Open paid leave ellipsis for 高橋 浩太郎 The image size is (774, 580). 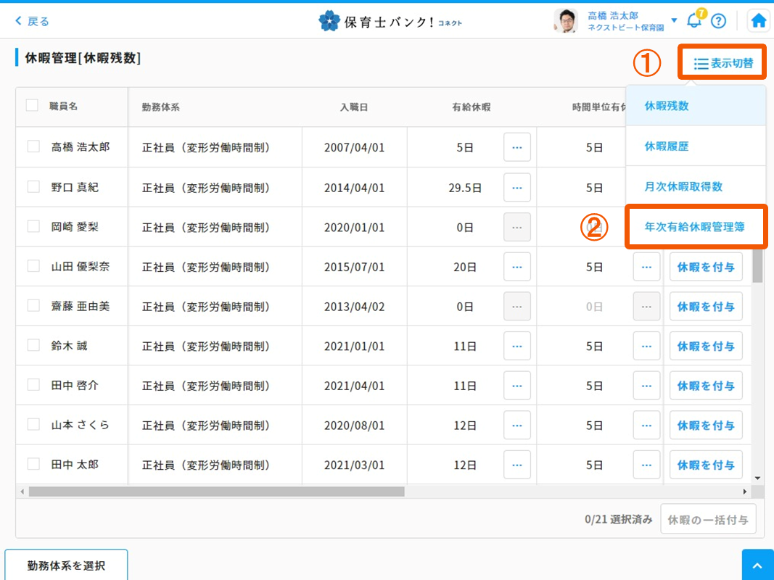tap(516, 147)
